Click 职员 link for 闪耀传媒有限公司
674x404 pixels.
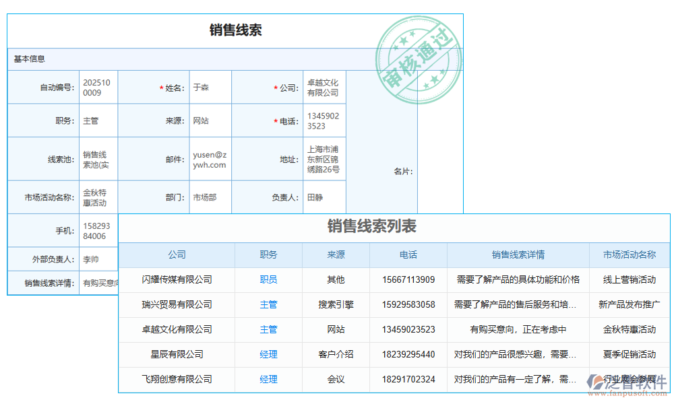[x=268, y=279]
